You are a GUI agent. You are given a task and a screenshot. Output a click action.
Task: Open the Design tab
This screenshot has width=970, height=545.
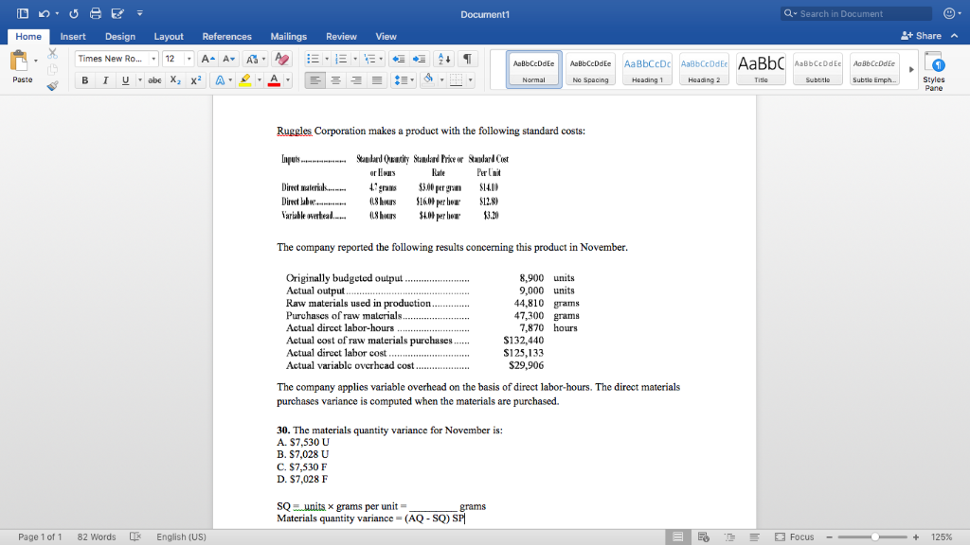(x=120, y=37)
